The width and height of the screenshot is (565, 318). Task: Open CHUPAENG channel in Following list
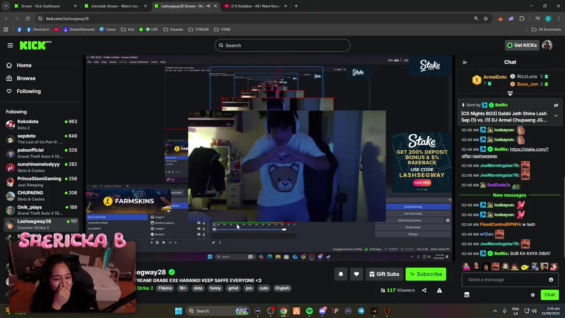(x=41, y=196)
